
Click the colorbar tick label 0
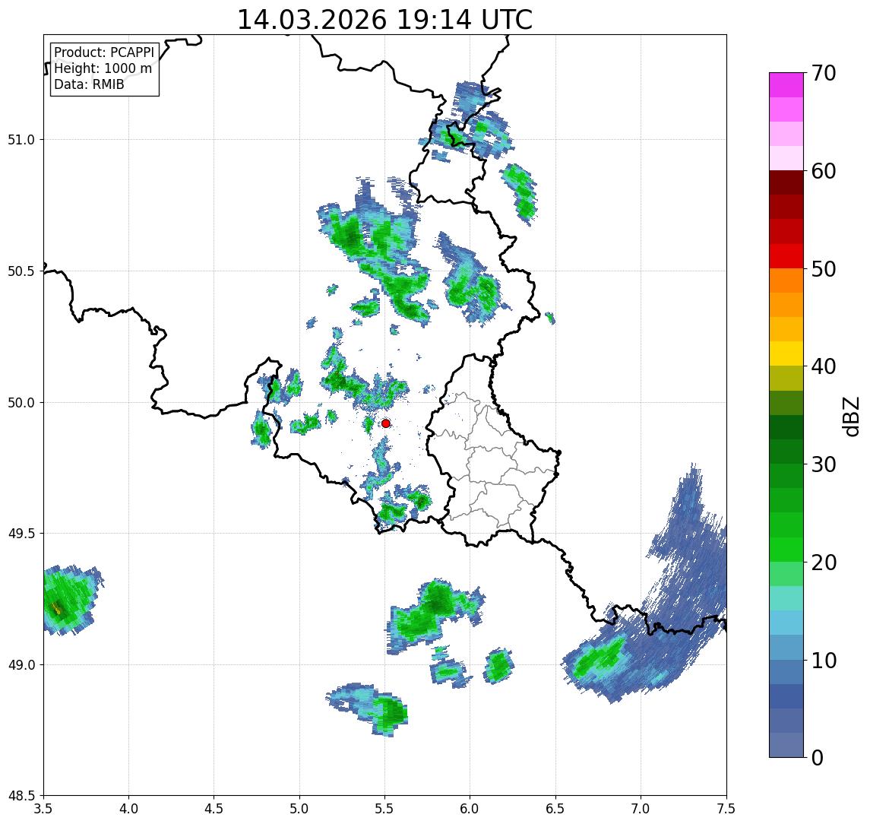pyautogui.click(x=818, y=757)
